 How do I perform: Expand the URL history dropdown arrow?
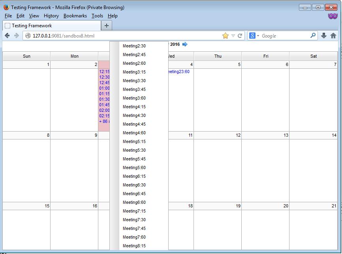[x=233, y=36]
